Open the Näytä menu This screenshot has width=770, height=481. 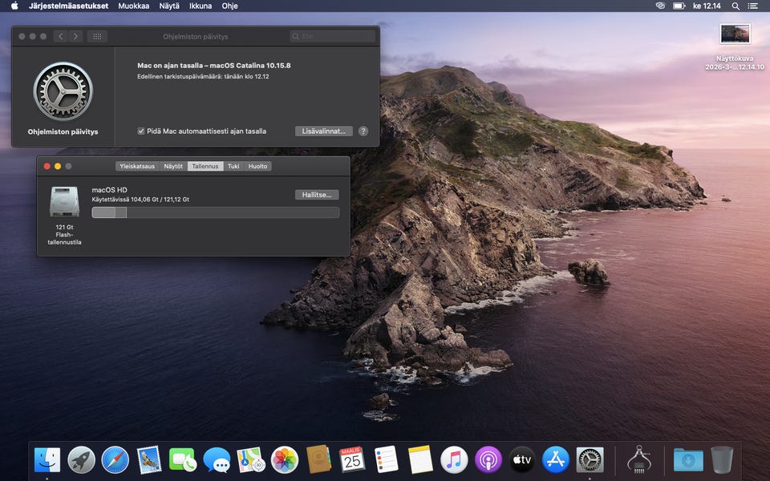169,6
